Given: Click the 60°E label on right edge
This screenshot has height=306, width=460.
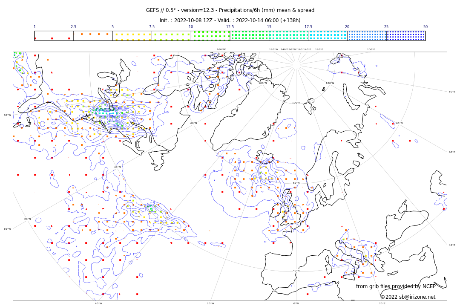Looking at the screenshot, I should tap(452, 152).
